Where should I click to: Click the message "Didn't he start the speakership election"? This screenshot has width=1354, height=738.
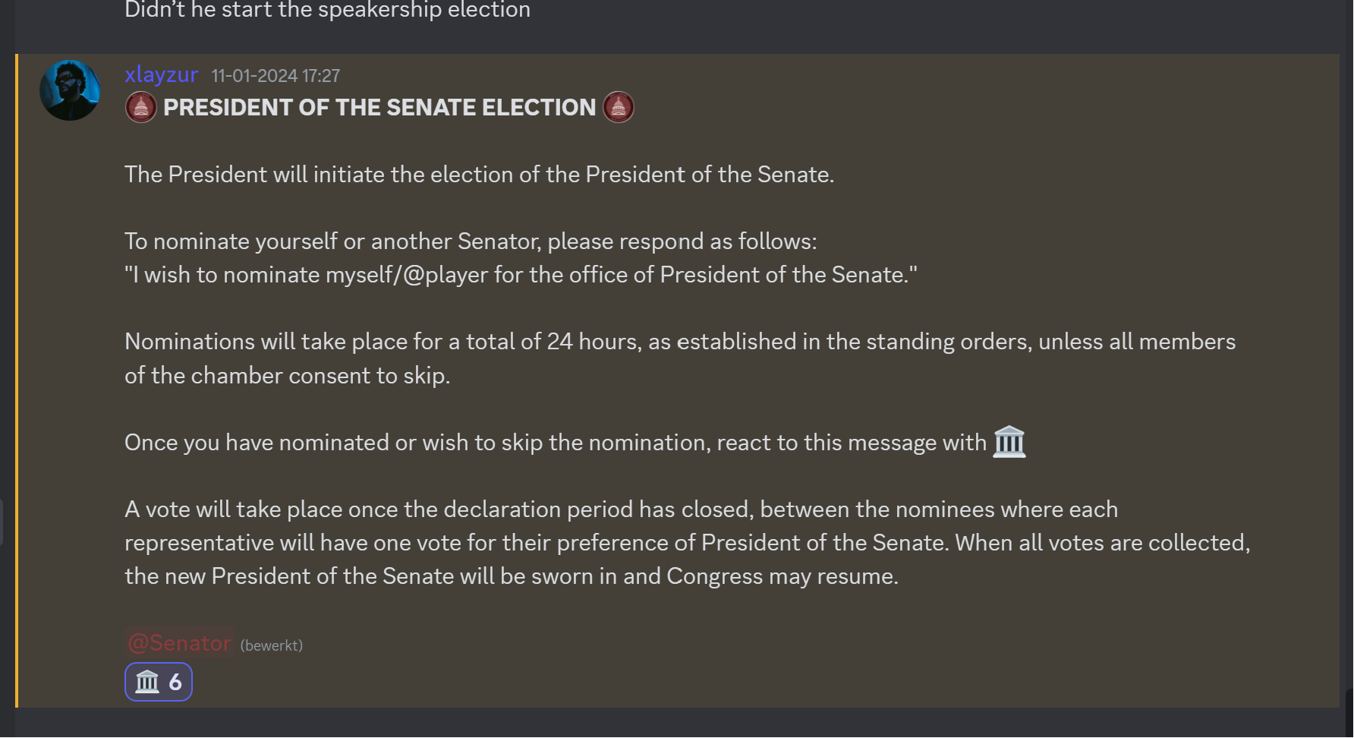pyautogui.click(x=327, y=10)
